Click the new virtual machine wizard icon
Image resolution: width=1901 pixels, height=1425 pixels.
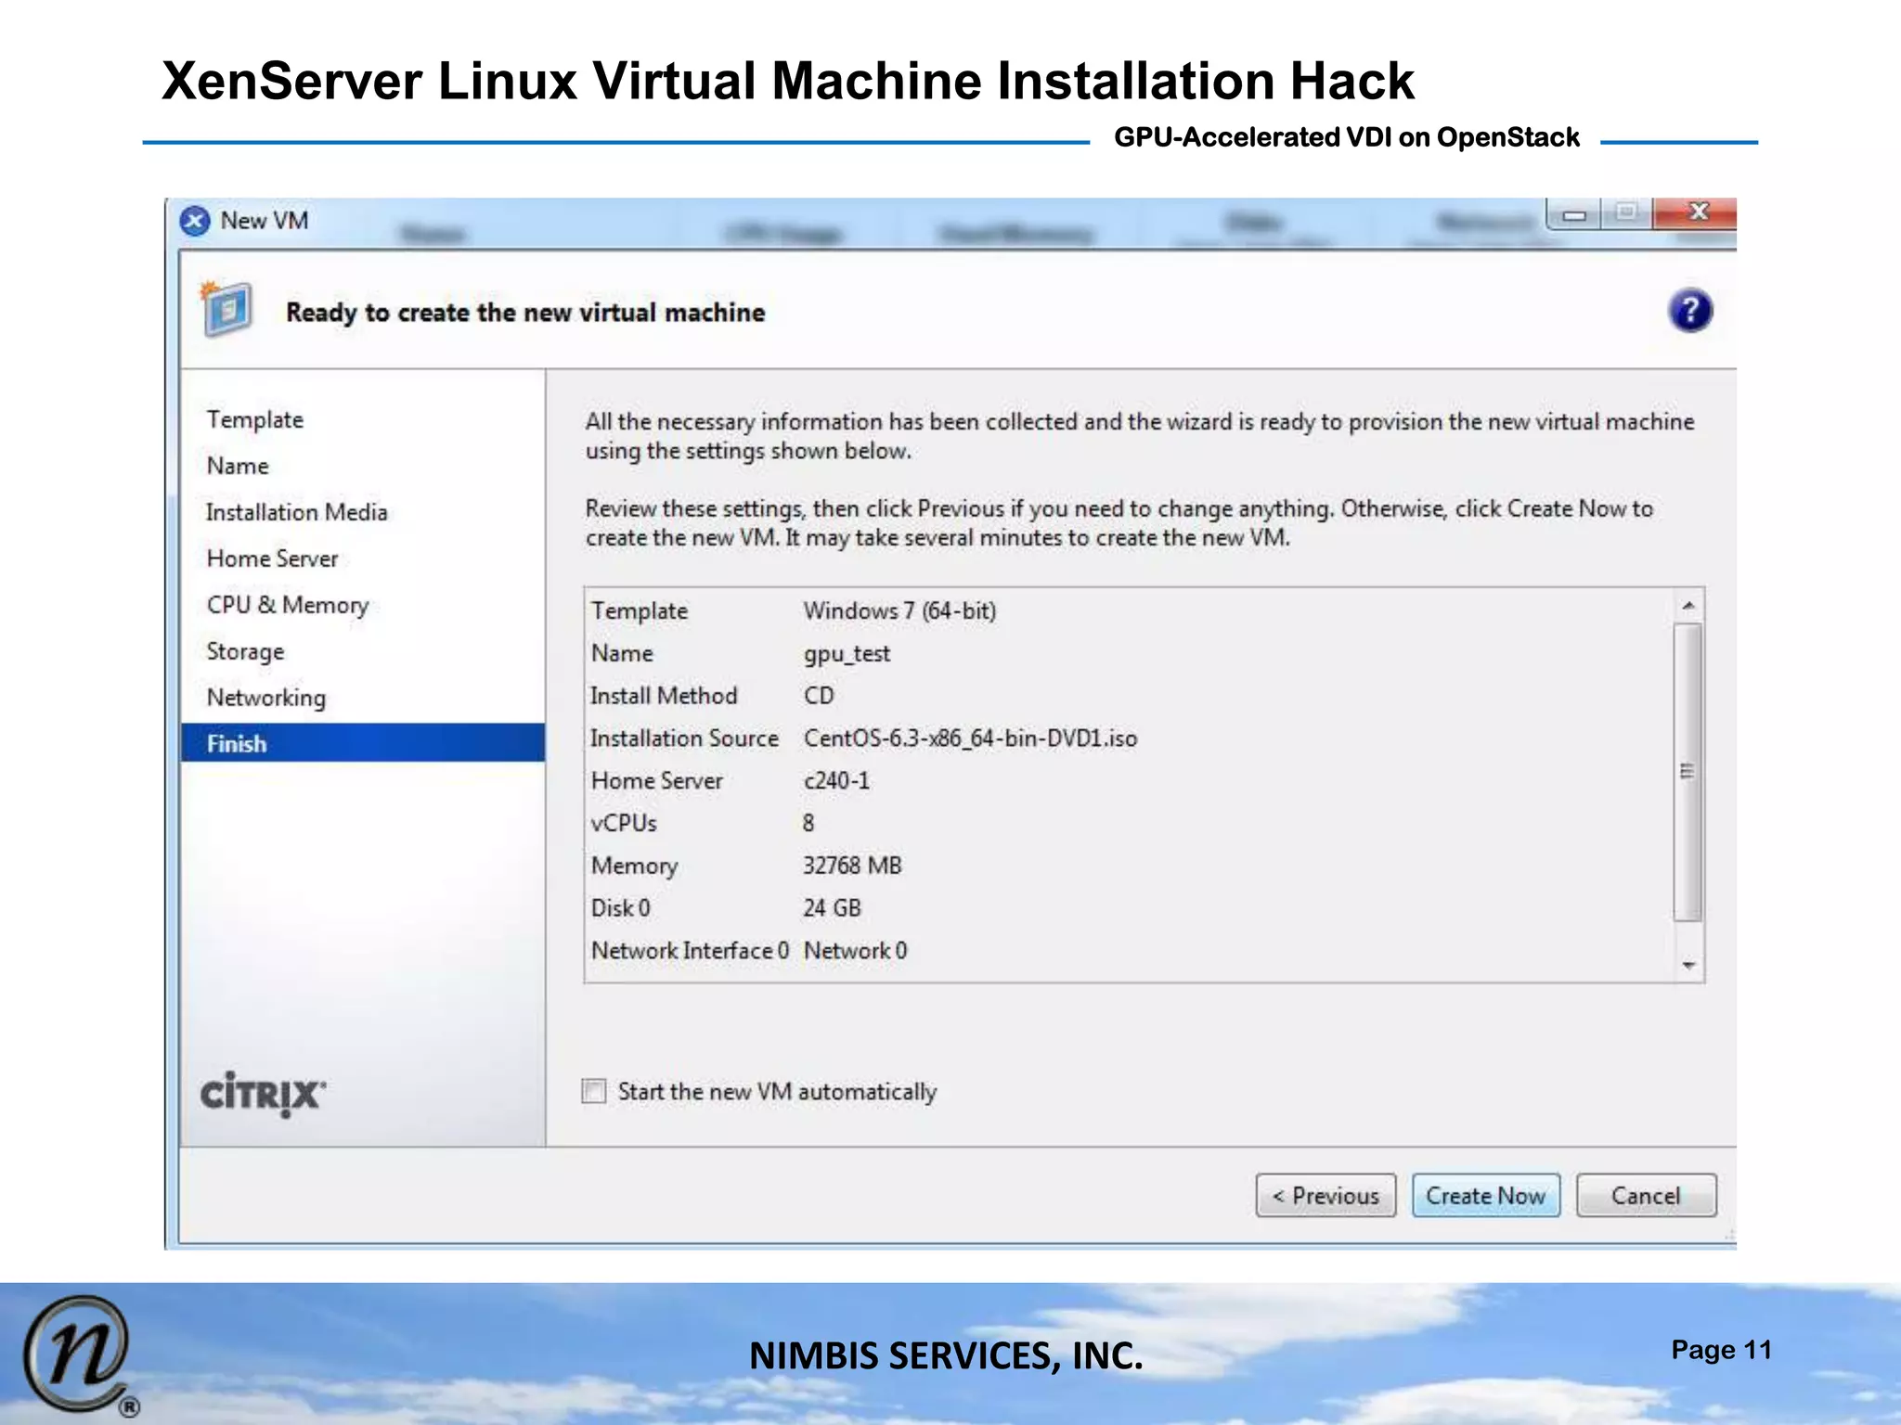click(226, 309)
